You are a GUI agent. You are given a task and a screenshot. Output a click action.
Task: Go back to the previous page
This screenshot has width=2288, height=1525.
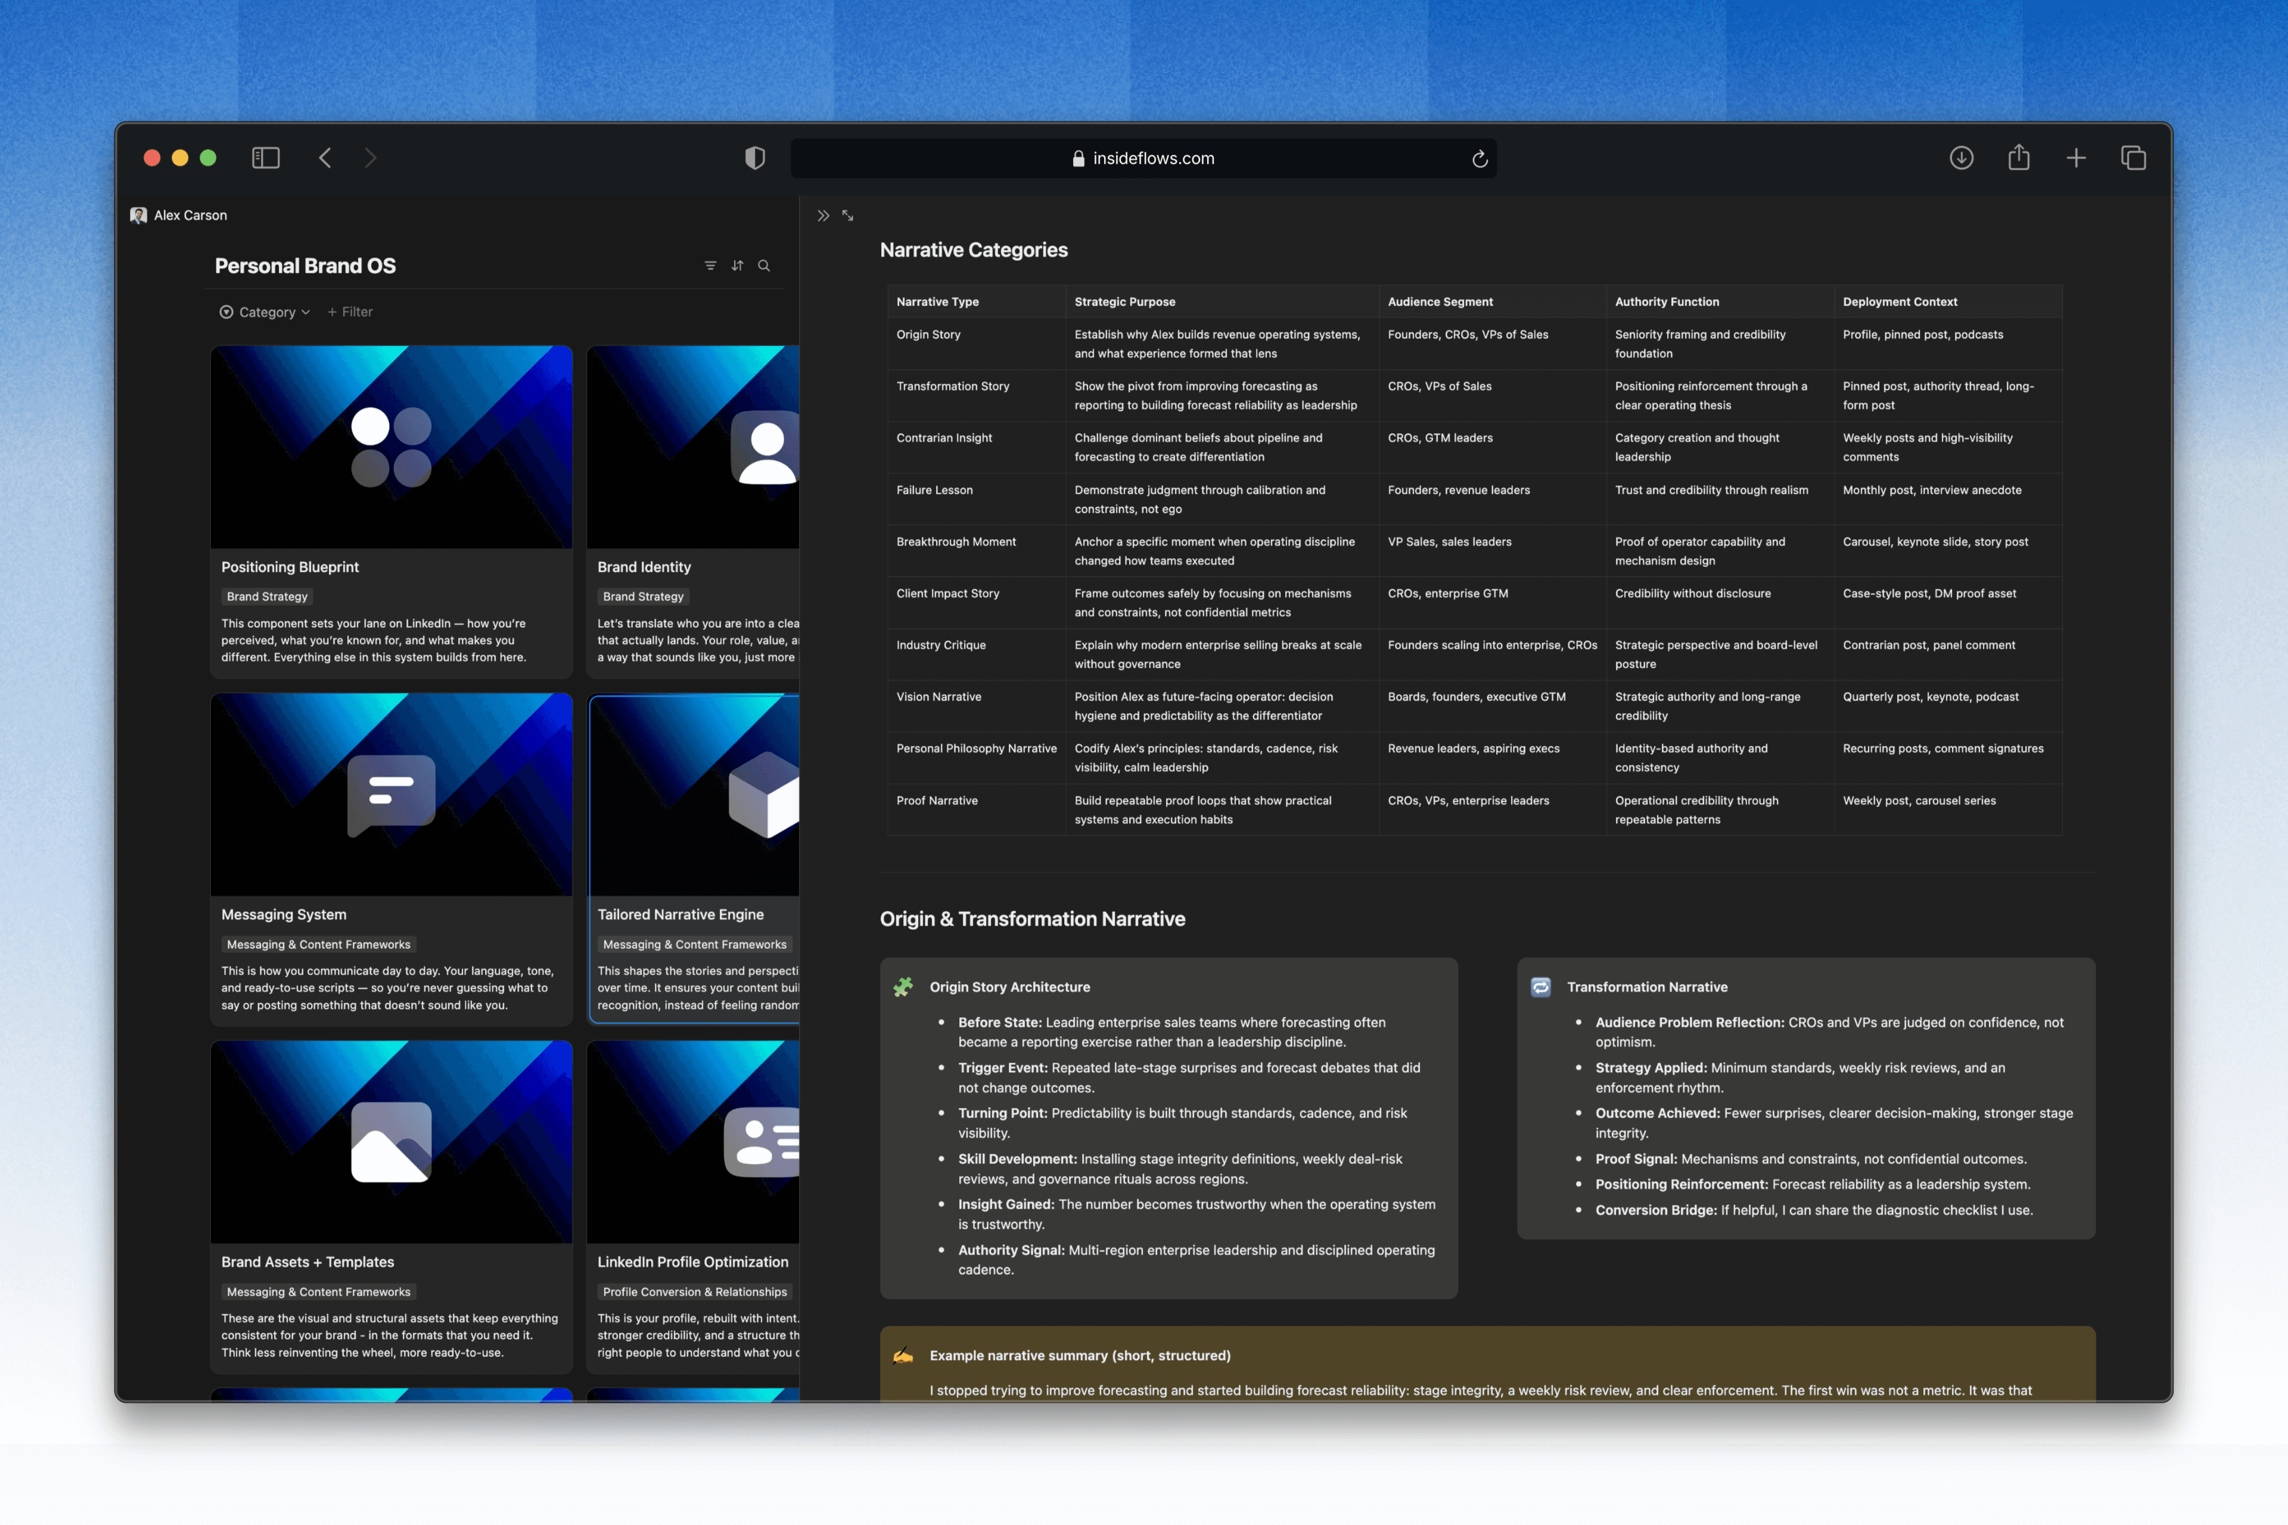326,157
